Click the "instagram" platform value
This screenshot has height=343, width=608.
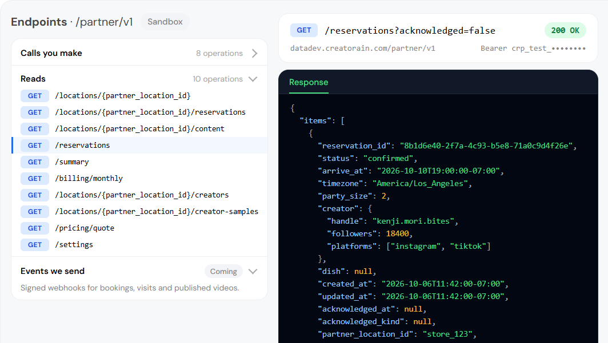tap(415, 246)
